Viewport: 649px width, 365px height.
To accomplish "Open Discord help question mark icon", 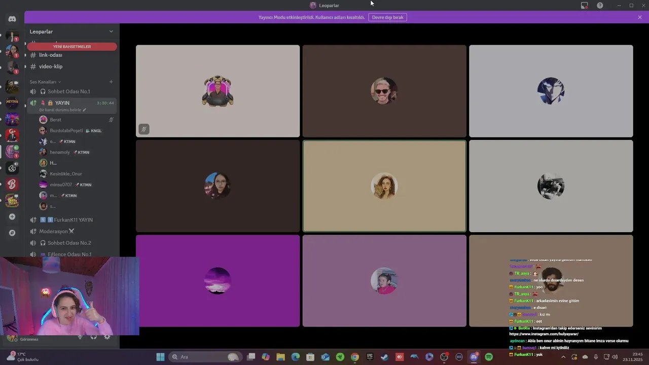I will [x=600, y=6].
